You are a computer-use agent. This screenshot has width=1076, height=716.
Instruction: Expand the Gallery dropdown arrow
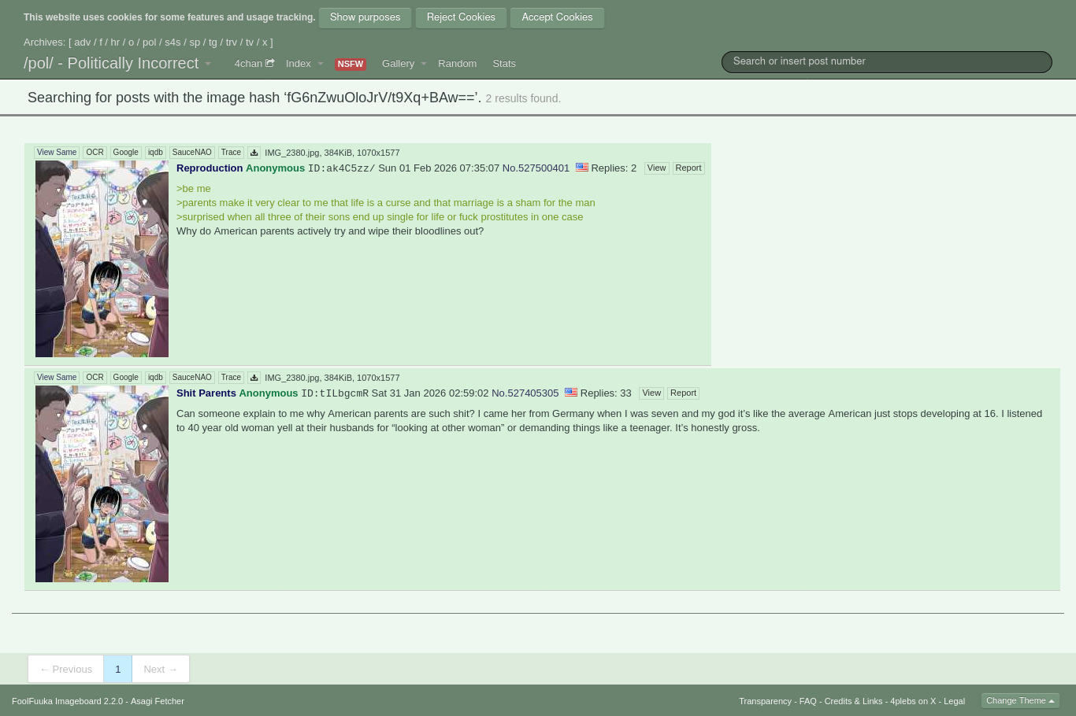[423, 64]
